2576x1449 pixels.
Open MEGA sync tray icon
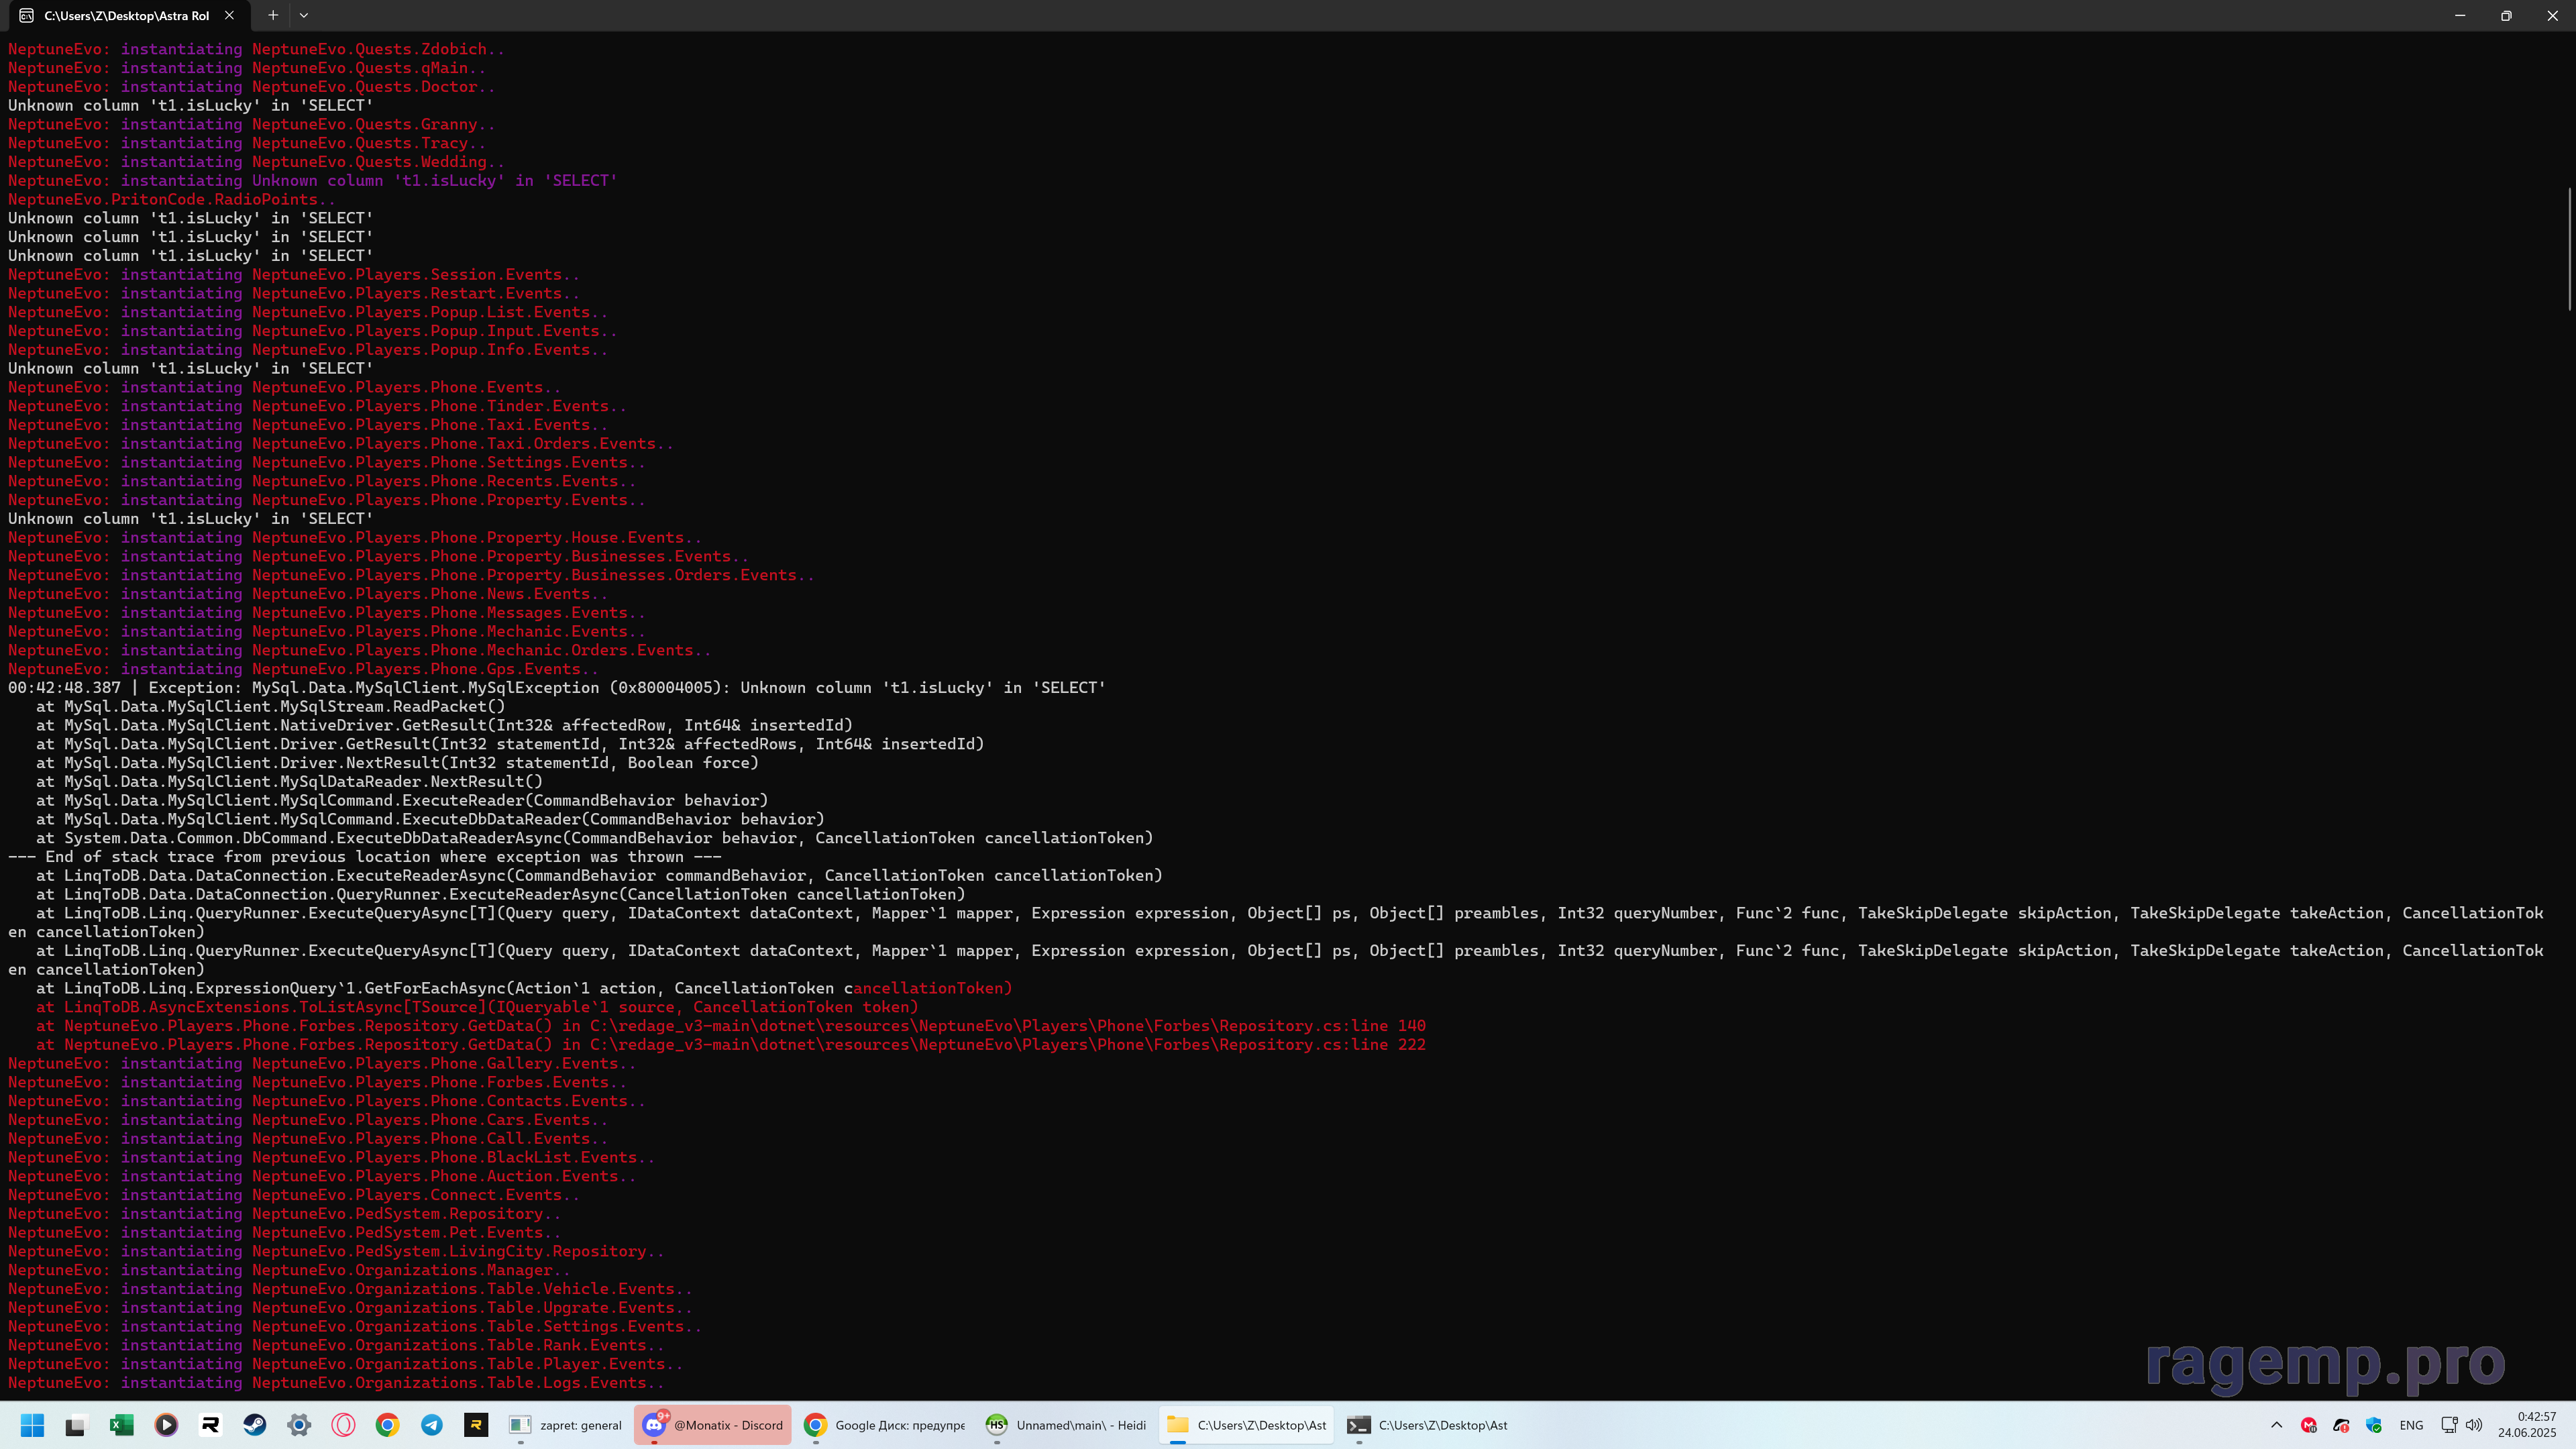coord(2308,1425)
